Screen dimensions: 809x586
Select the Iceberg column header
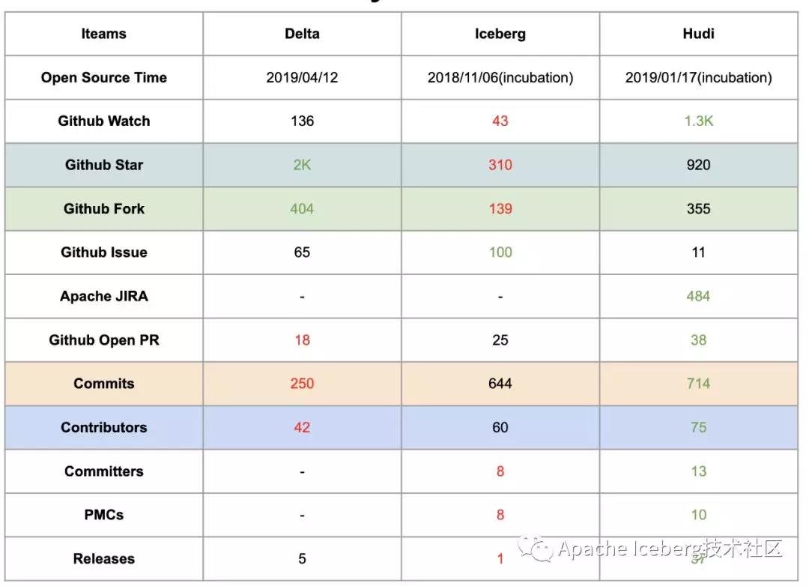[x=500, y=34]
